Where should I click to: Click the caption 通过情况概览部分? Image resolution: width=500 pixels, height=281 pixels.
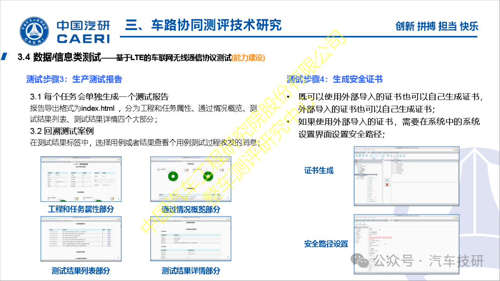click(x=191, y=209)
